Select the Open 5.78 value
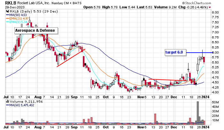The image size is (224, 130). click(92, 7)
